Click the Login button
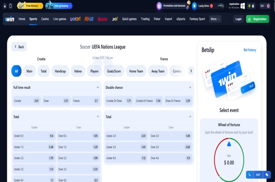This screenshot has width=275, height=182. (238, 19)
